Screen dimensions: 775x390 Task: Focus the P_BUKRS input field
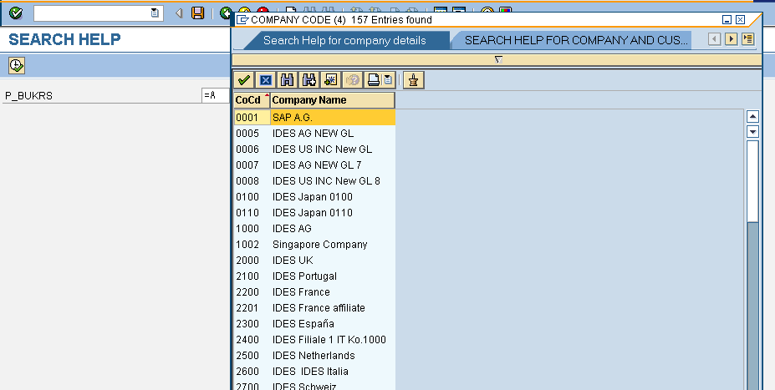point(216,95)
